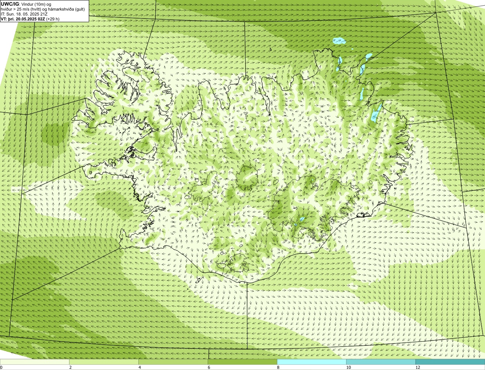485x370 pixels.
Task: Click the "4" tick label on the scale
Action: click(140, 367)
